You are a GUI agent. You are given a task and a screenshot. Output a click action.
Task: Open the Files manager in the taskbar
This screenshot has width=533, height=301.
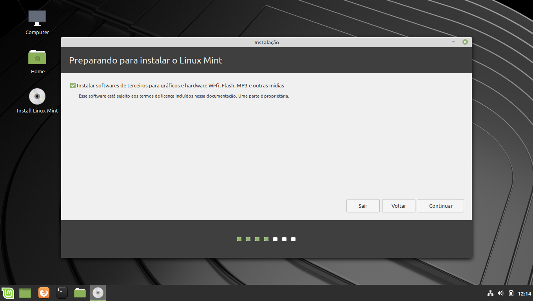pos(80,293)
